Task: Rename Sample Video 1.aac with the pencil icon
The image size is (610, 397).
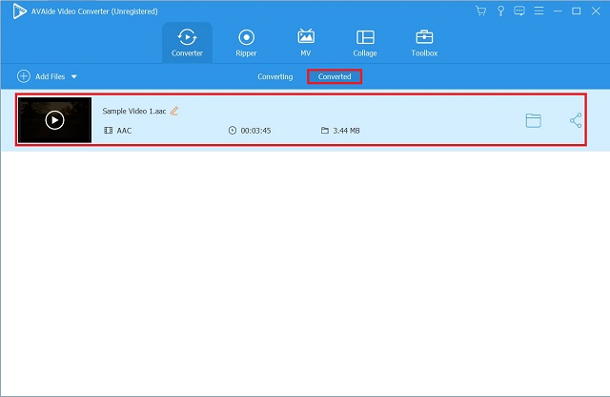Action: (174, 112)
